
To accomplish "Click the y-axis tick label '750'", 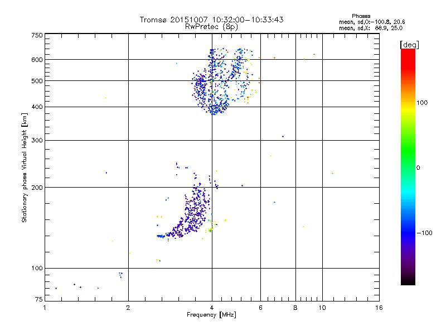I will pyautogui.click(x=37, y=35).
